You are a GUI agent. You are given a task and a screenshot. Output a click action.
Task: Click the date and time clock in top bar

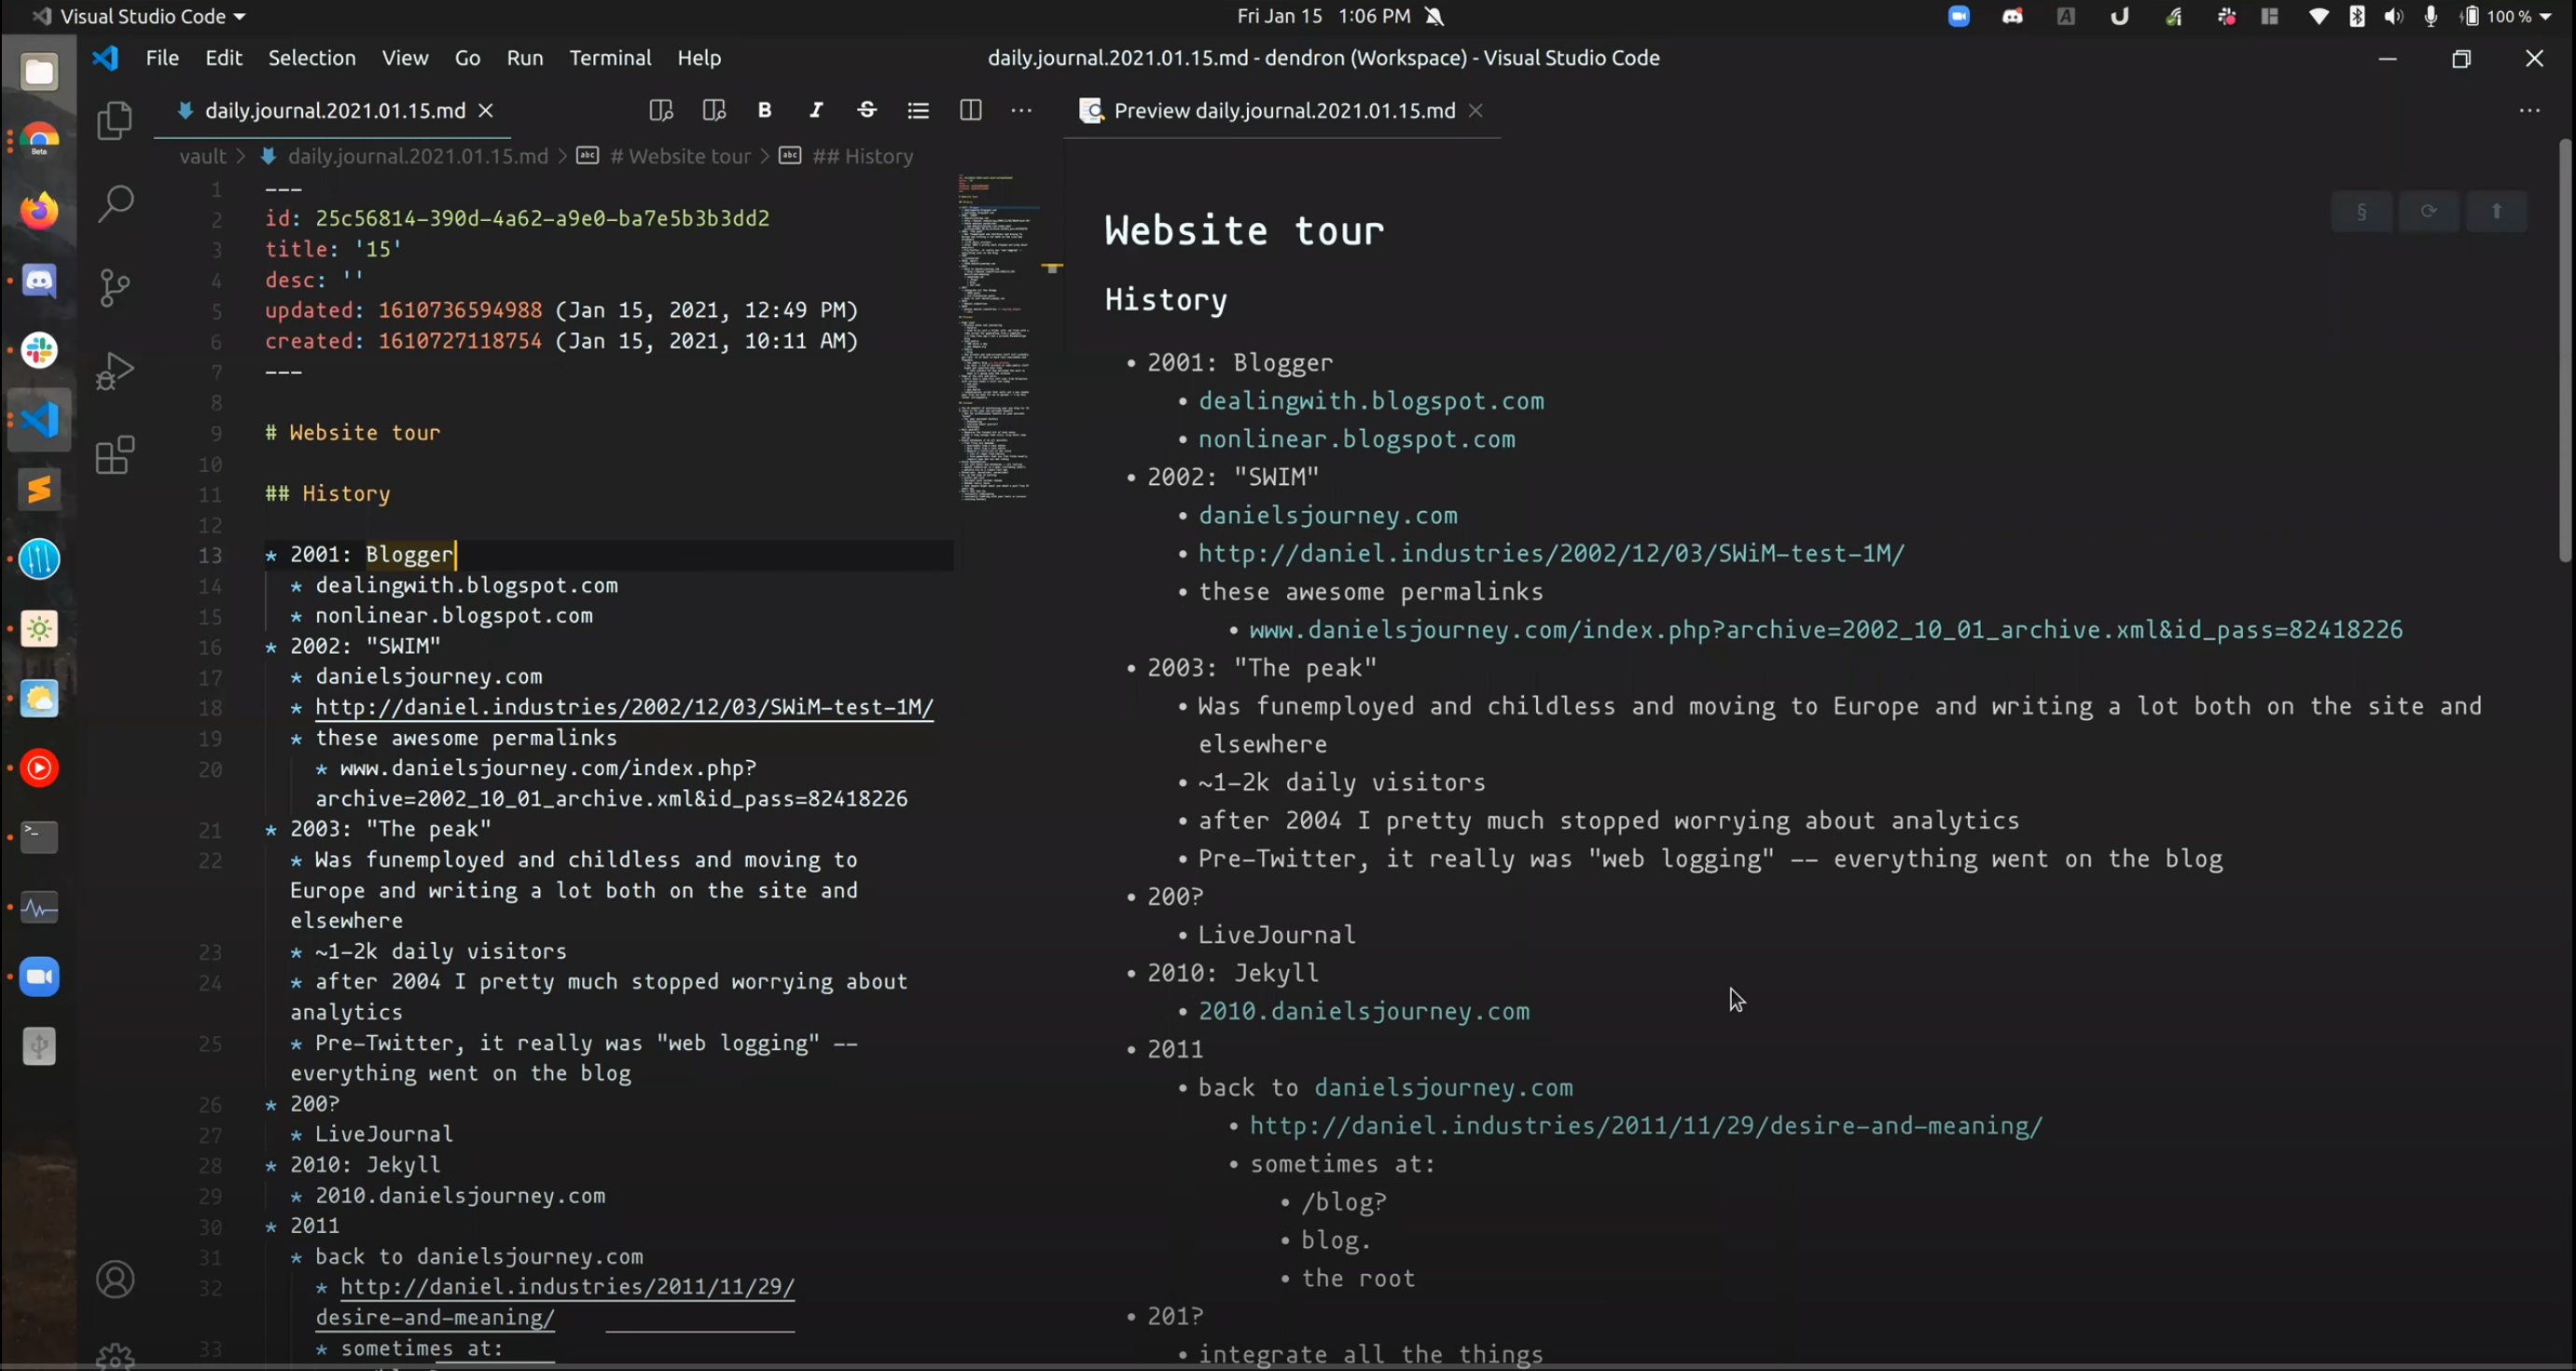[x=1323, y=16]
